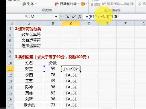The width and height of the screenshot is (146, 109).
Task: Confirm the formula with checkmark icon
Action: point(74,17)
